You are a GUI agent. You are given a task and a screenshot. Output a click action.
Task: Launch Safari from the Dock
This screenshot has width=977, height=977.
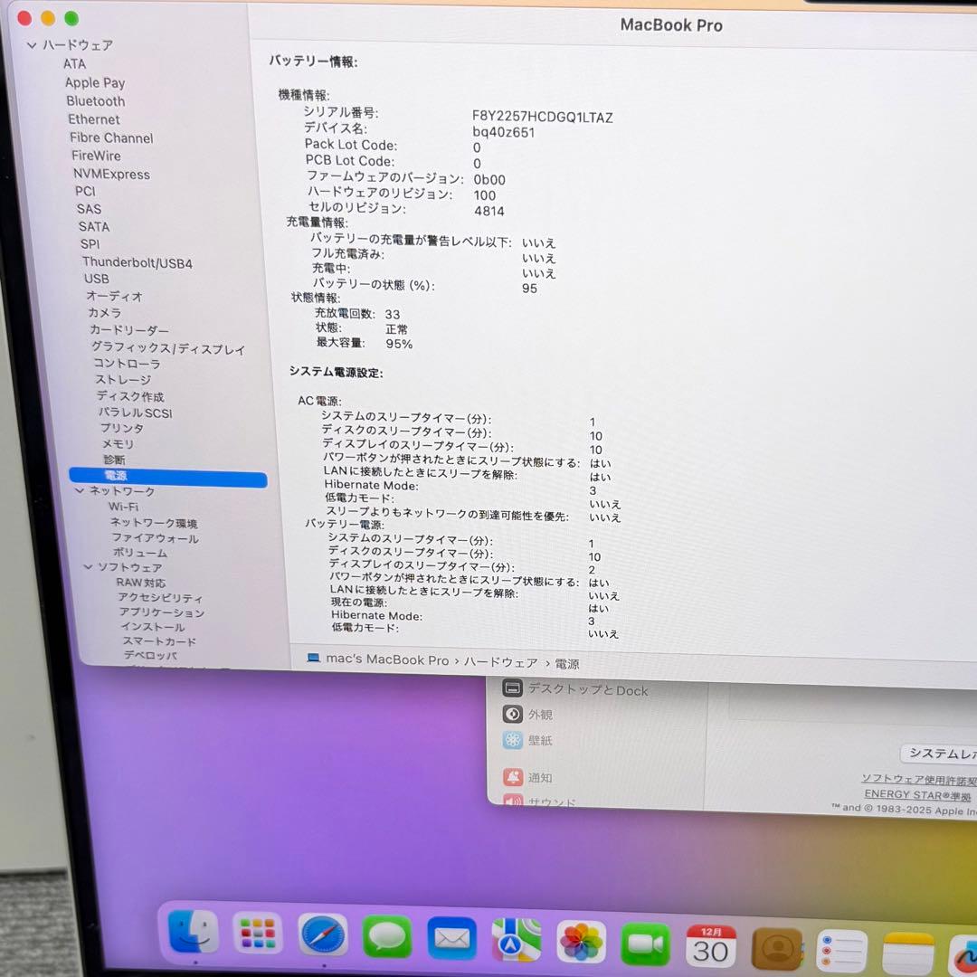(322, 935)
